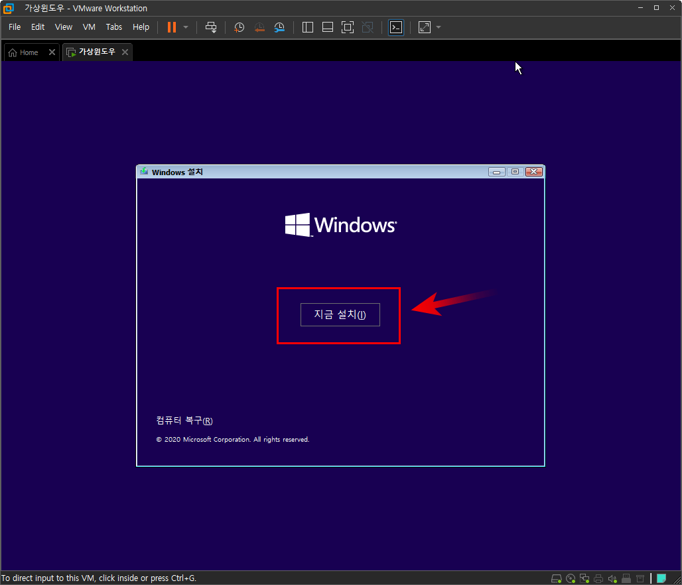Open the View menu
The image size is (682, 585).
(x=64, y=27)
